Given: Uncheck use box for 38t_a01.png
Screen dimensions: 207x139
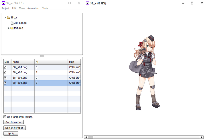Looking at the screenshot, I should click(x=5, y=67).
